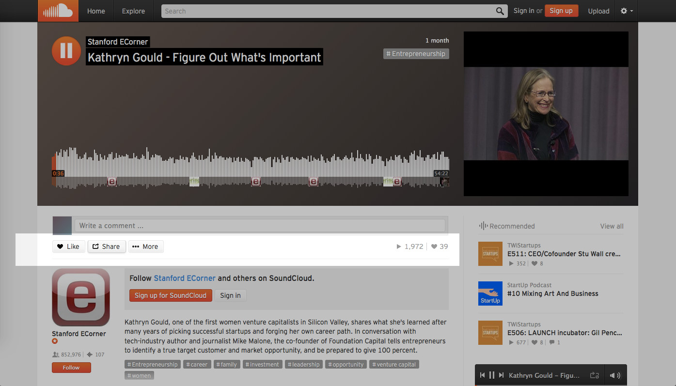676x386 pixels.
Task: Click View all in the Recommended section
Action: pos(612,226)
